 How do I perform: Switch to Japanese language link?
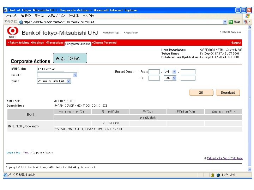click(x=131, y=33)
